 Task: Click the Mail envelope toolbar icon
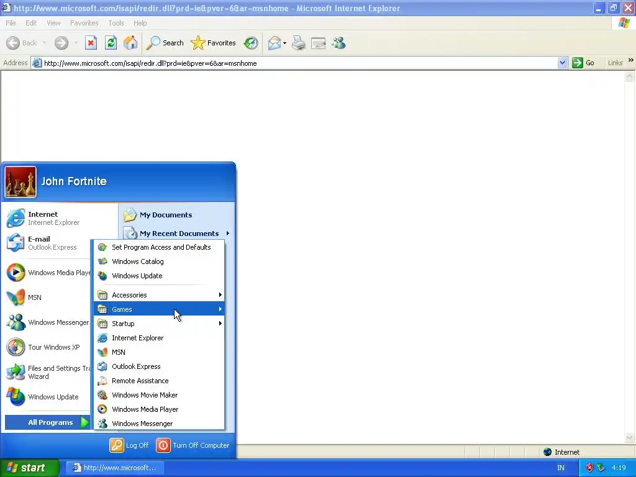(x=274, y=43)
